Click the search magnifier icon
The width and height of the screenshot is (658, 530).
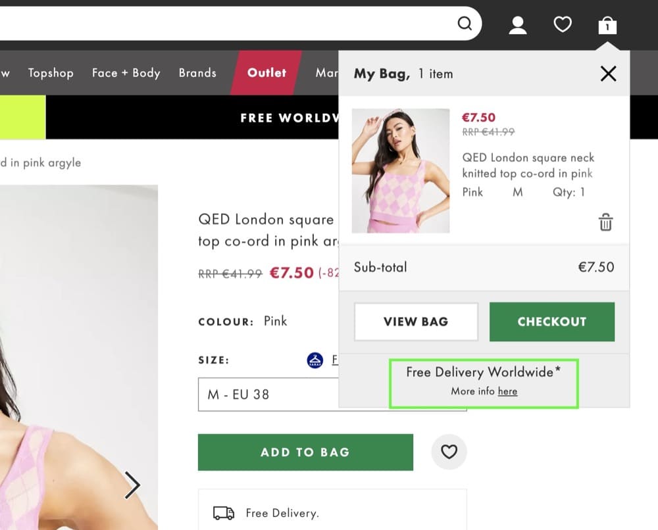(465, 24)
